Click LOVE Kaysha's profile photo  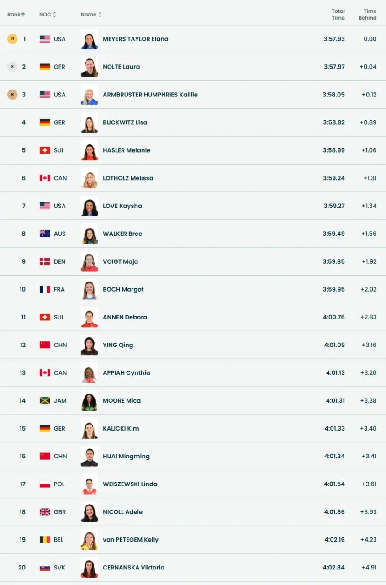click(x=90, y=206)
